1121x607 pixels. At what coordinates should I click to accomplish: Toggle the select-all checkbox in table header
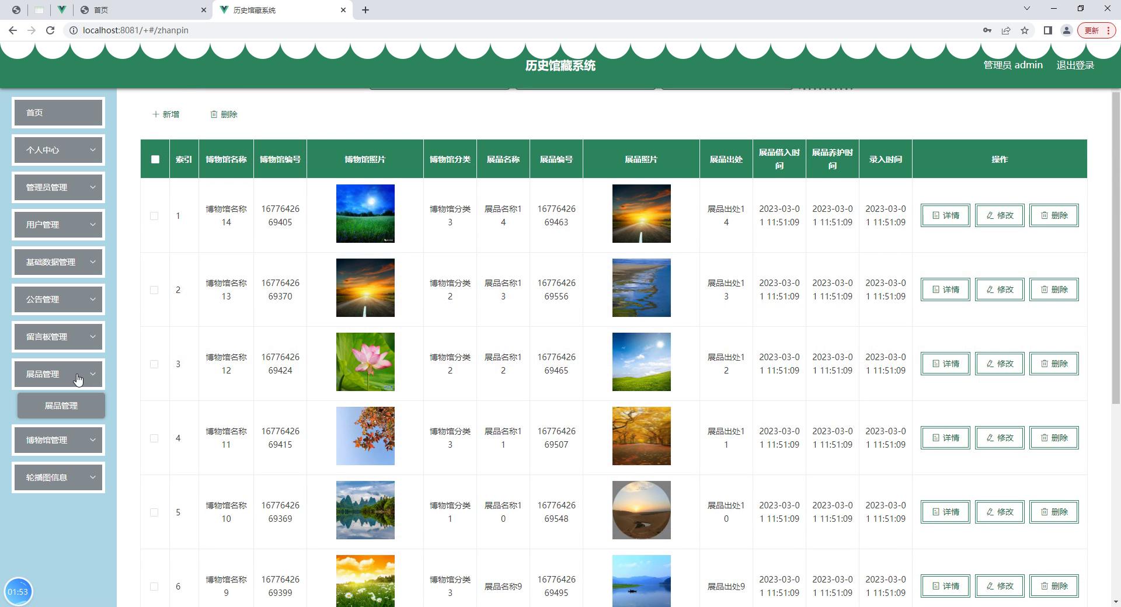coord(155,159)
